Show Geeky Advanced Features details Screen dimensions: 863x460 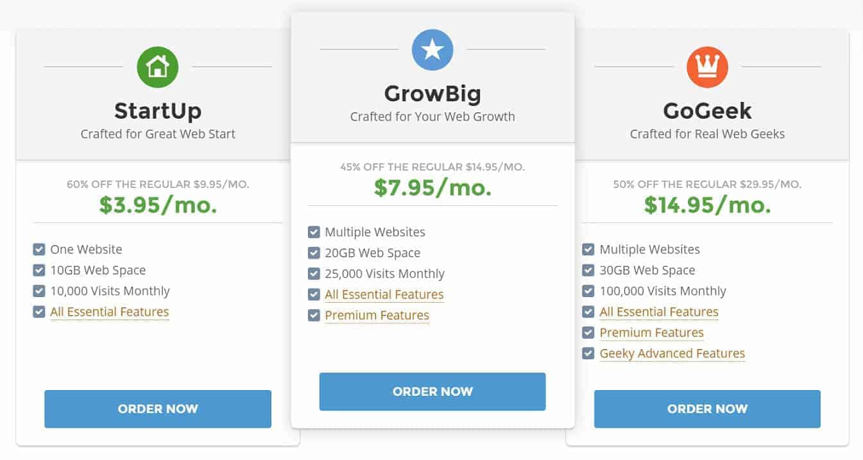[672, 354]
